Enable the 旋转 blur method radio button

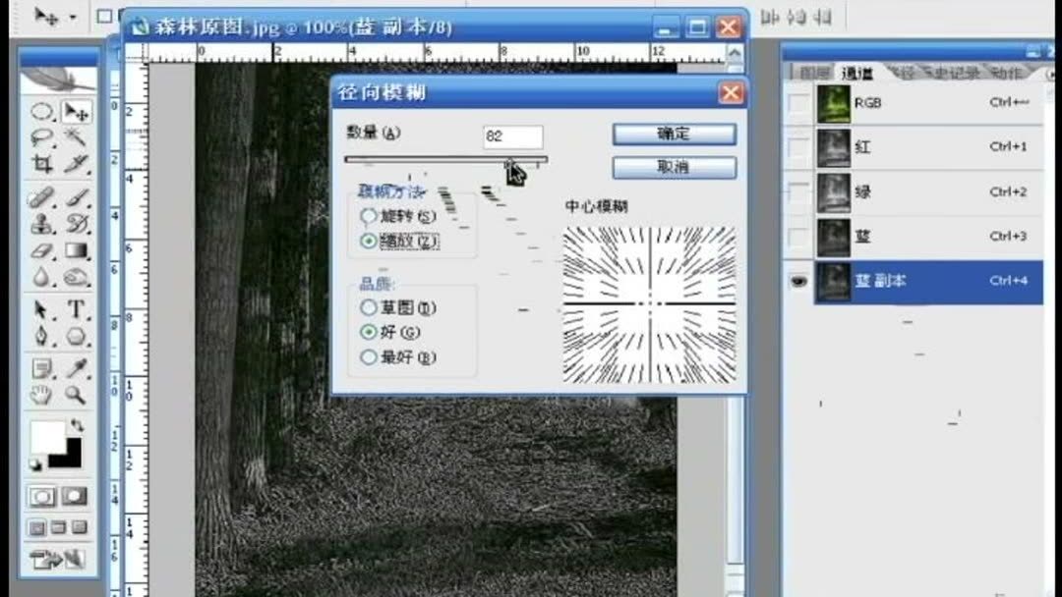pyautogui.click(x=369, y=216)
